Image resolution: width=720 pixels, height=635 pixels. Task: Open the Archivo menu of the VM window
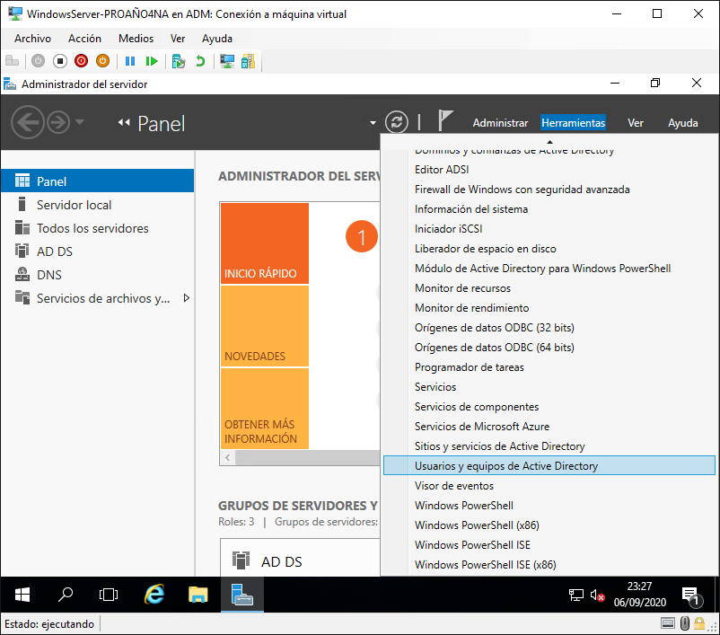(32, 39)
